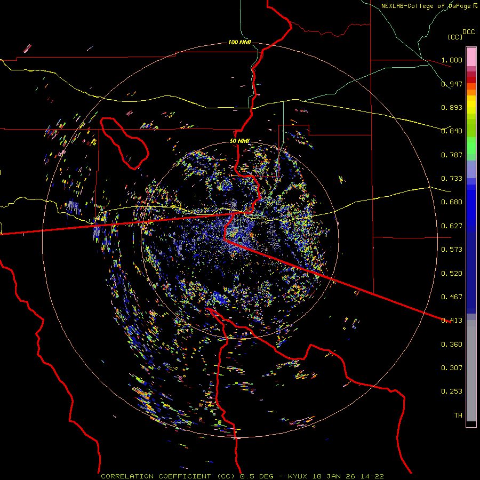Select the 10 JAN 26 date text
This screenshot has height=480, width=480.
334,476
